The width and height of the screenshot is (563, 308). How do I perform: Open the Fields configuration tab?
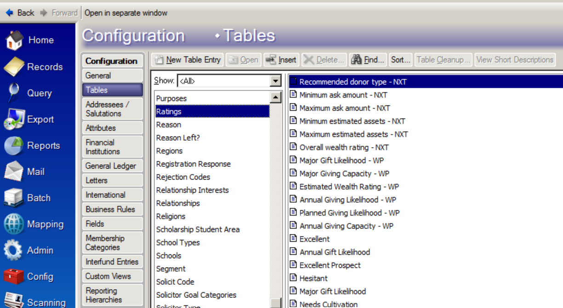click(113, 224)
